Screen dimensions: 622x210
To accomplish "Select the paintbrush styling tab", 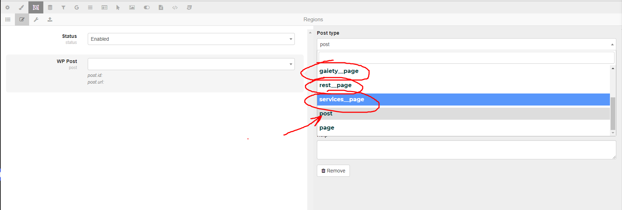I will 21,7.
